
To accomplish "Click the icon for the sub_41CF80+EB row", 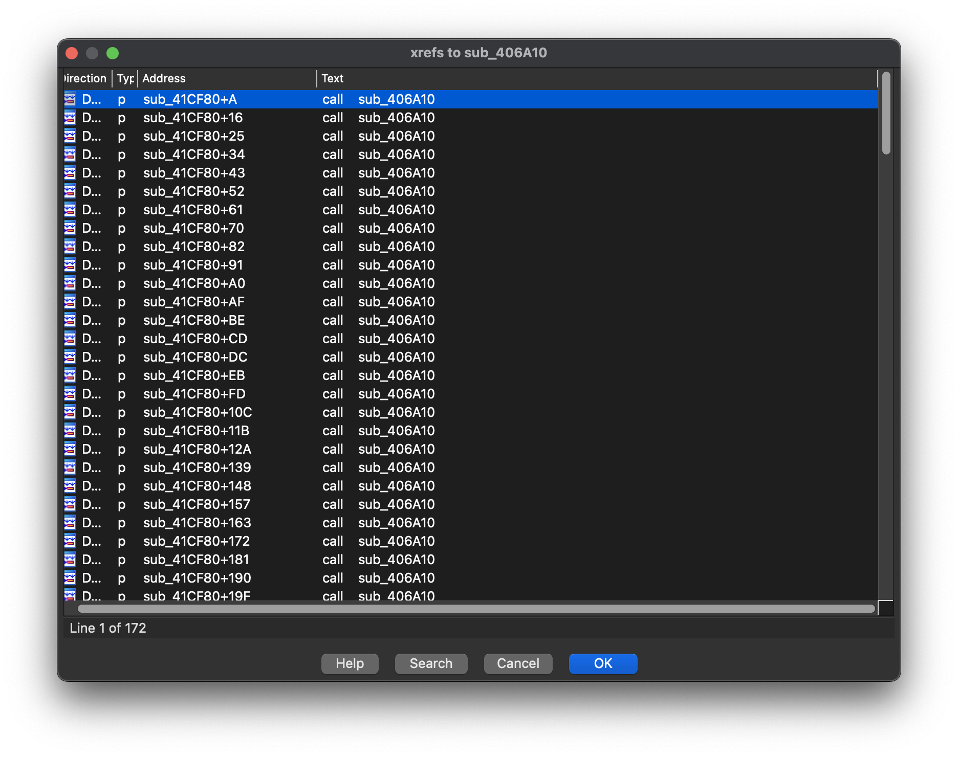I will click(70, 375).
